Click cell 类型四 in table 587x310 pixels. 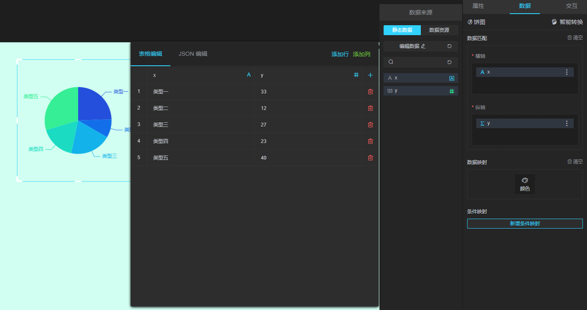point(200,141)
